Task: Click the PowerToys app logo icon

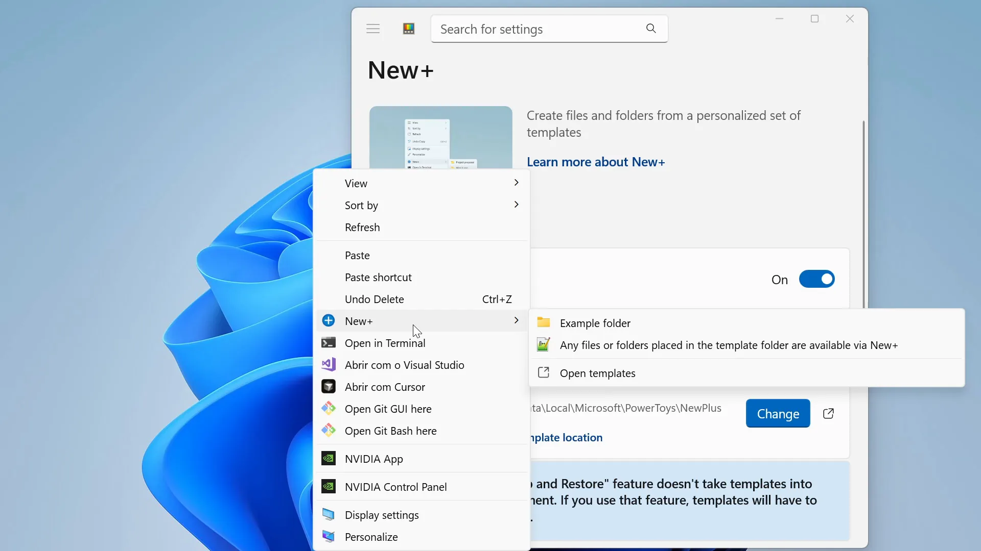Action: [409, 29]
